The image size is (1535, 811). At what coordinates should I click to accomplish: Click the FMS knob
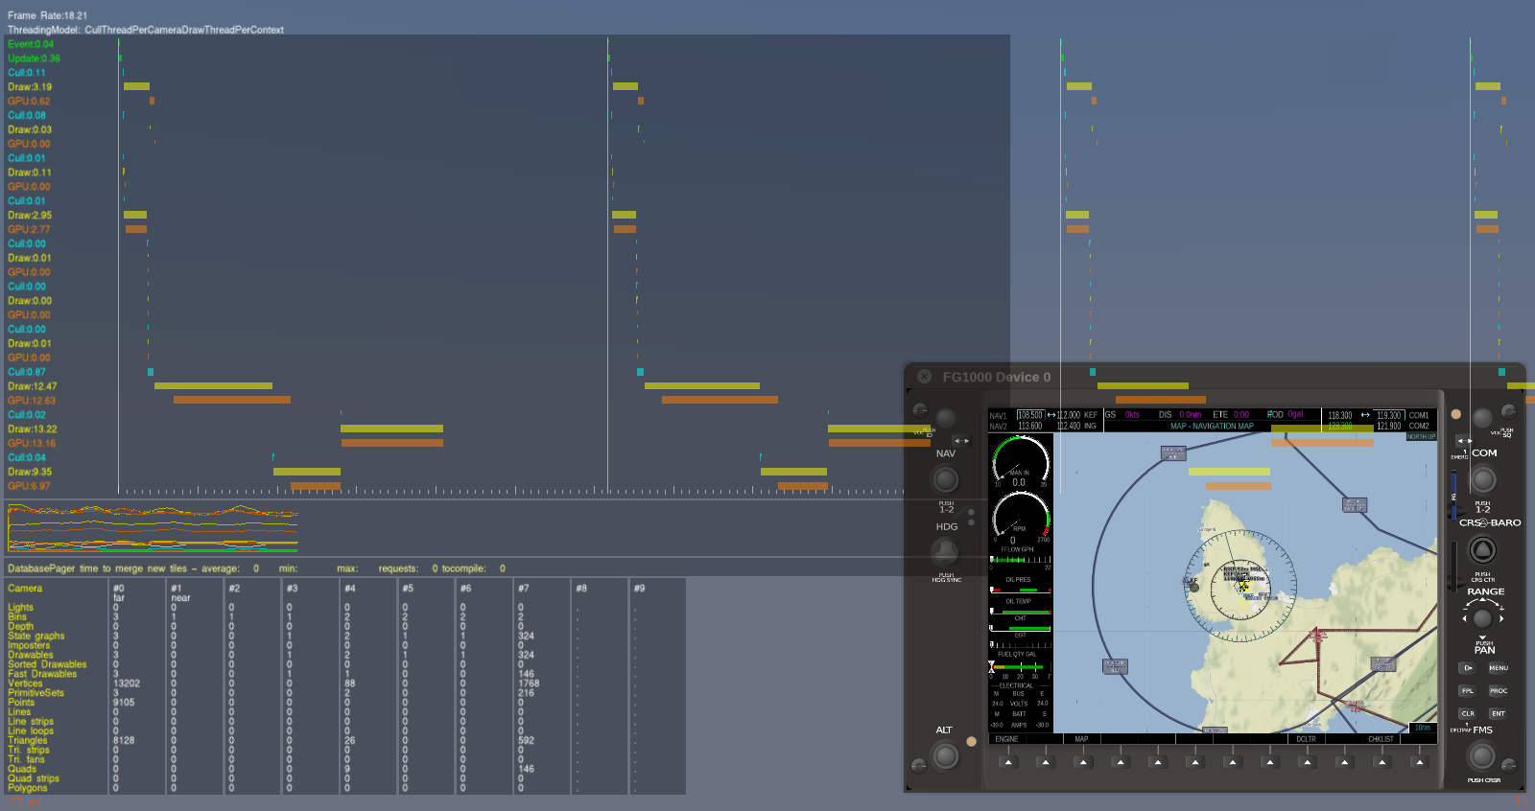[x=1481, y=756]
